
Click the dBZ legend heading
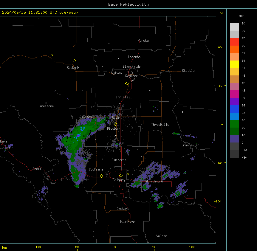(241, 16)
